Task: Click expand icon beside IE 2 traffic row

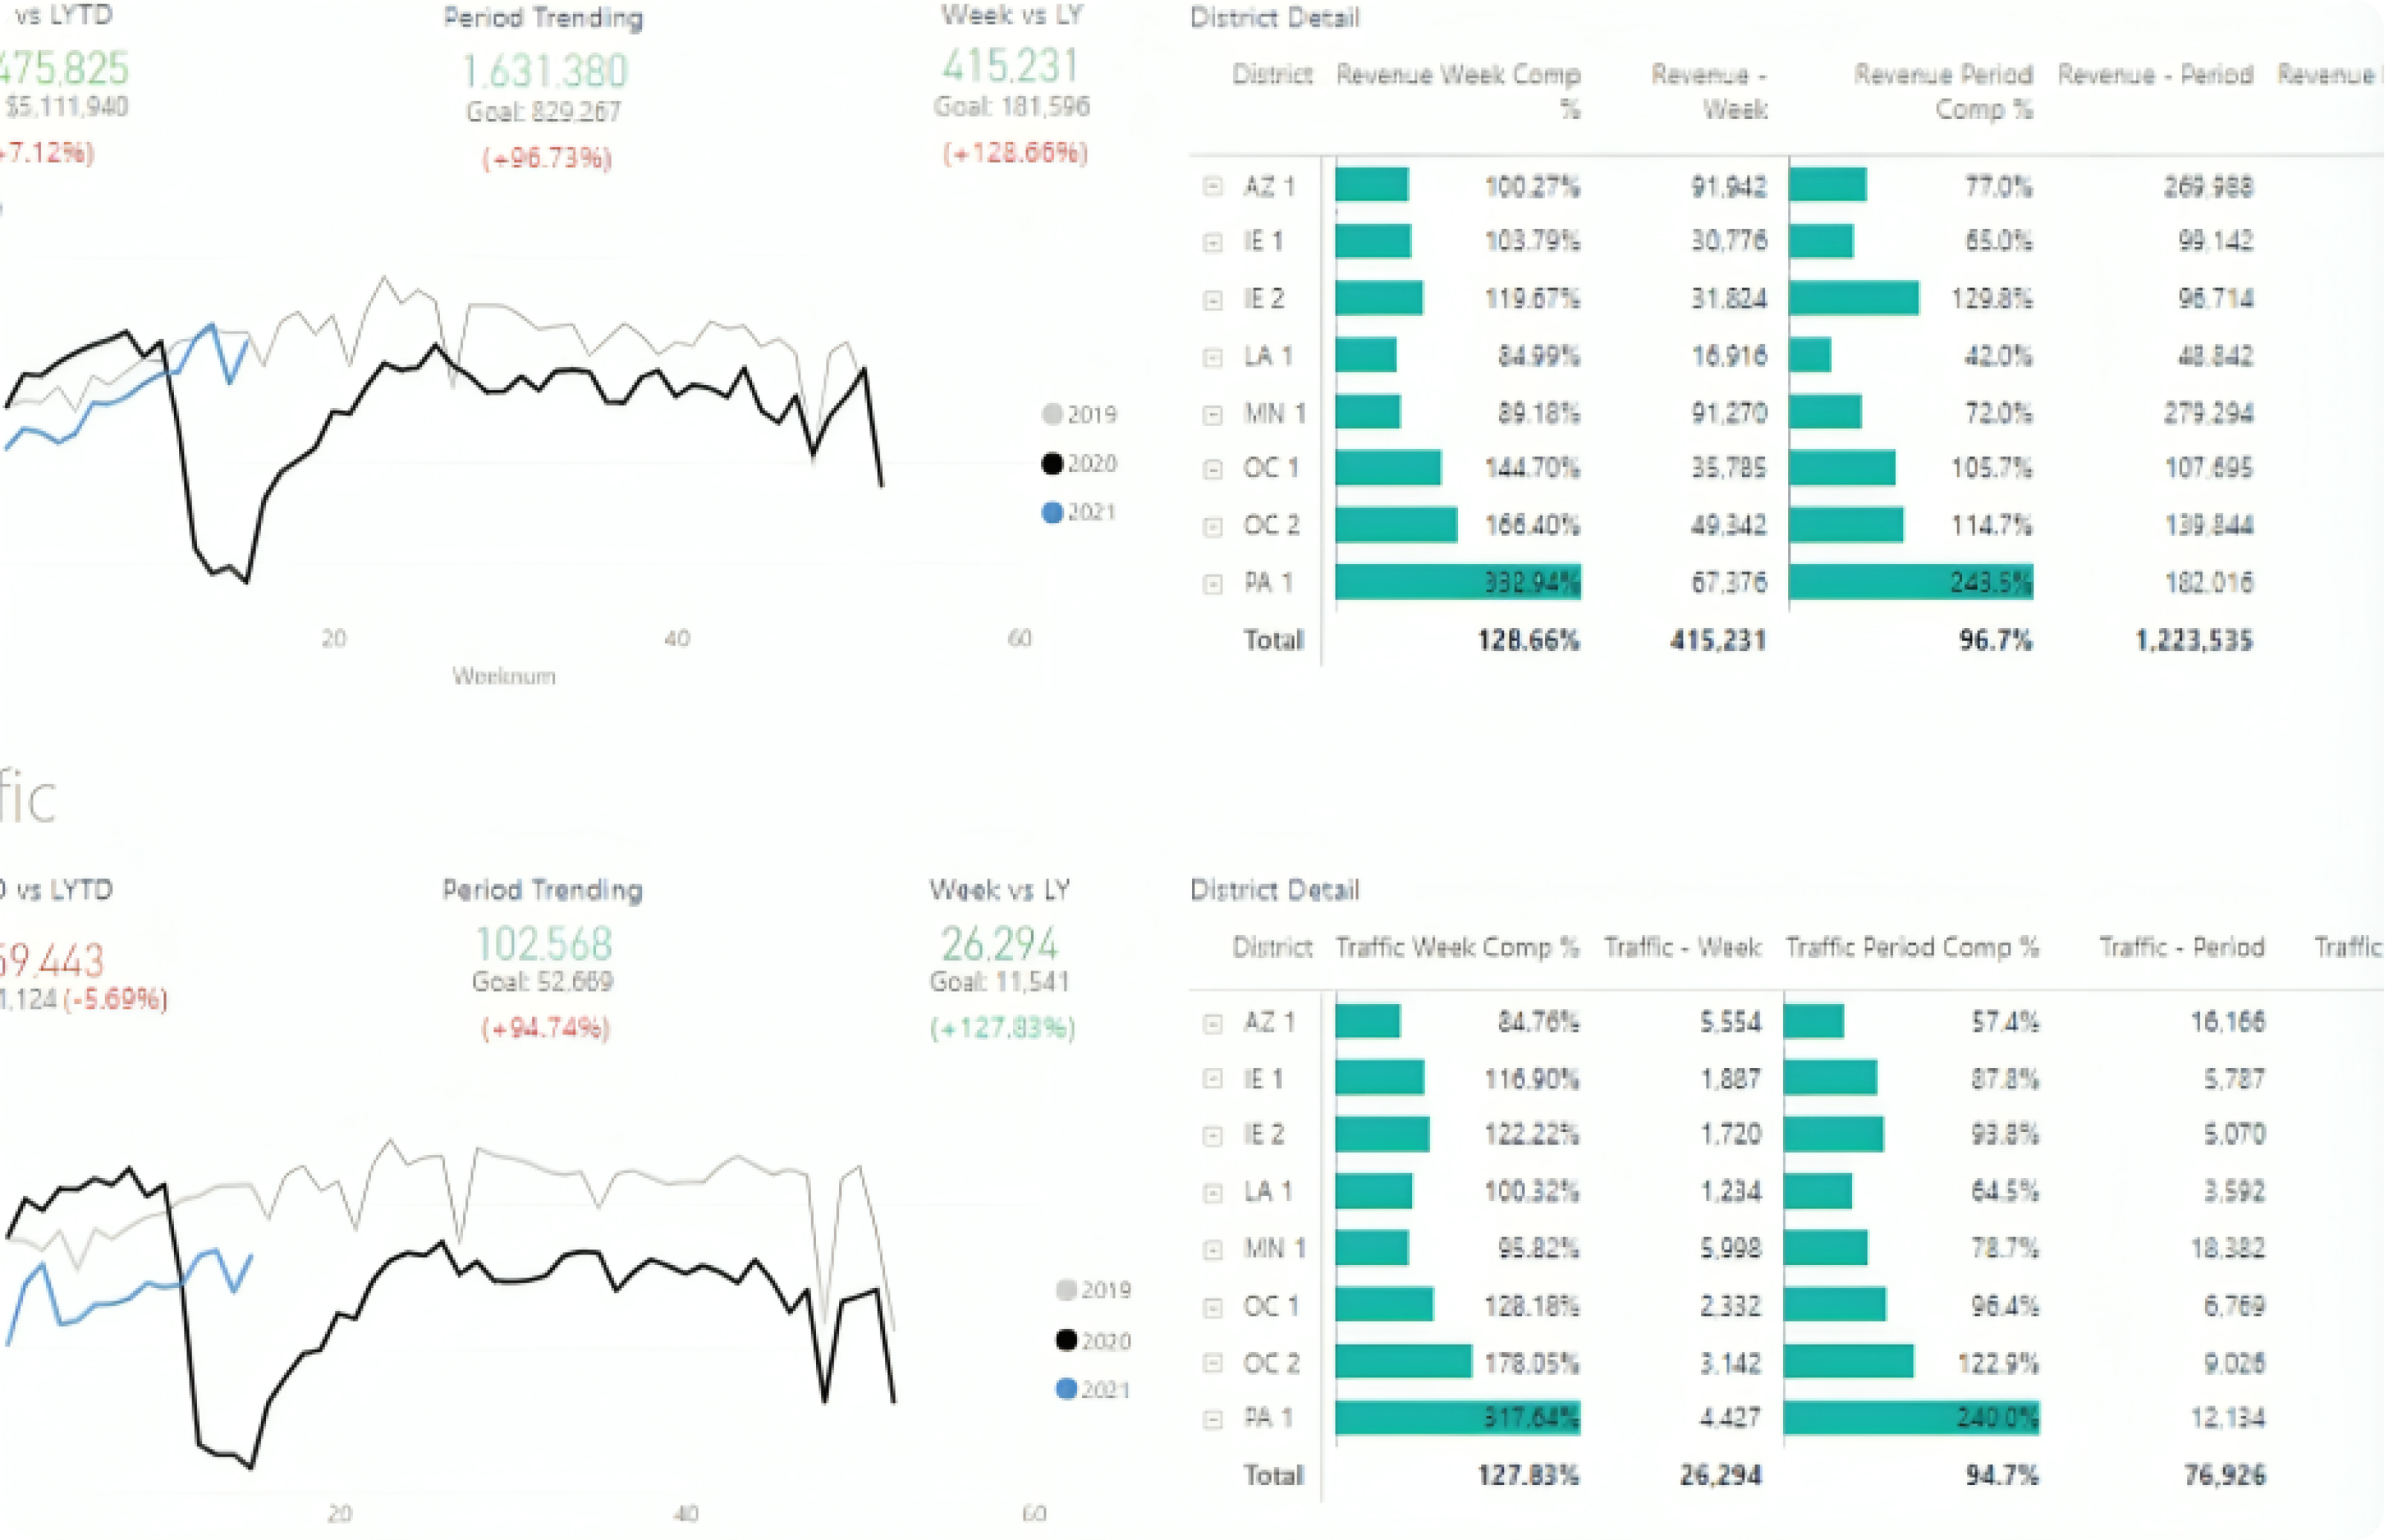Action: point(1213,1135)
